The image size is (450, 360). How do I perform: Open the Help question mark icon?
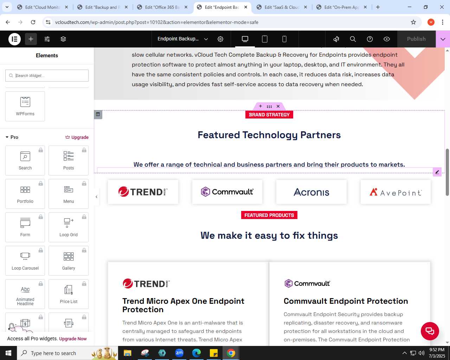370,39
